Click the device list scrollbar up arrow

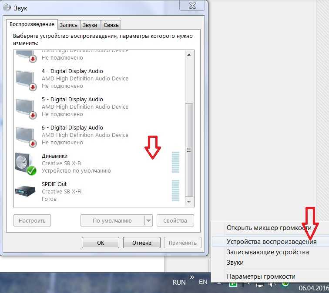[189, 55]
